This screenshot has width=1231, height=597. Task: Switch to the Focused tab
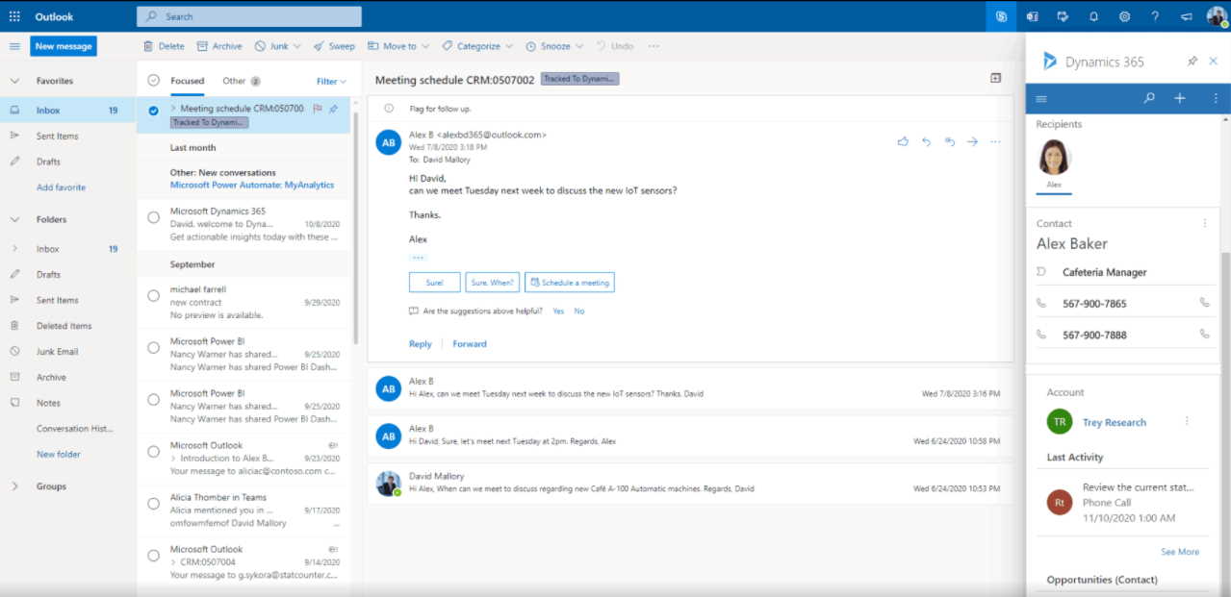pyautogui.click(x=188, y=81)
